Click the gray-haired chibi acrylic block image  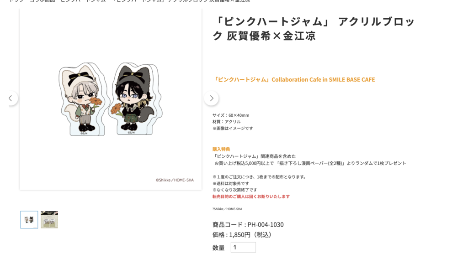click(x=82, y=99)
